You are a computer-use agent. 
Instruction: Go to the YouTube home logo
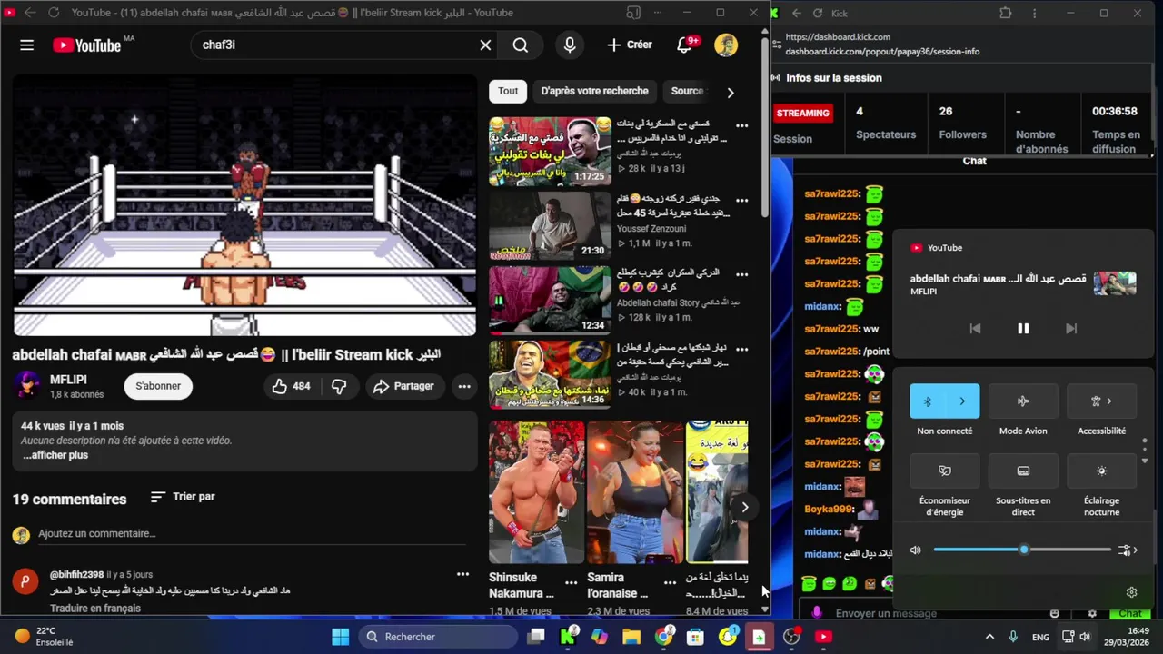click(86, 45)
